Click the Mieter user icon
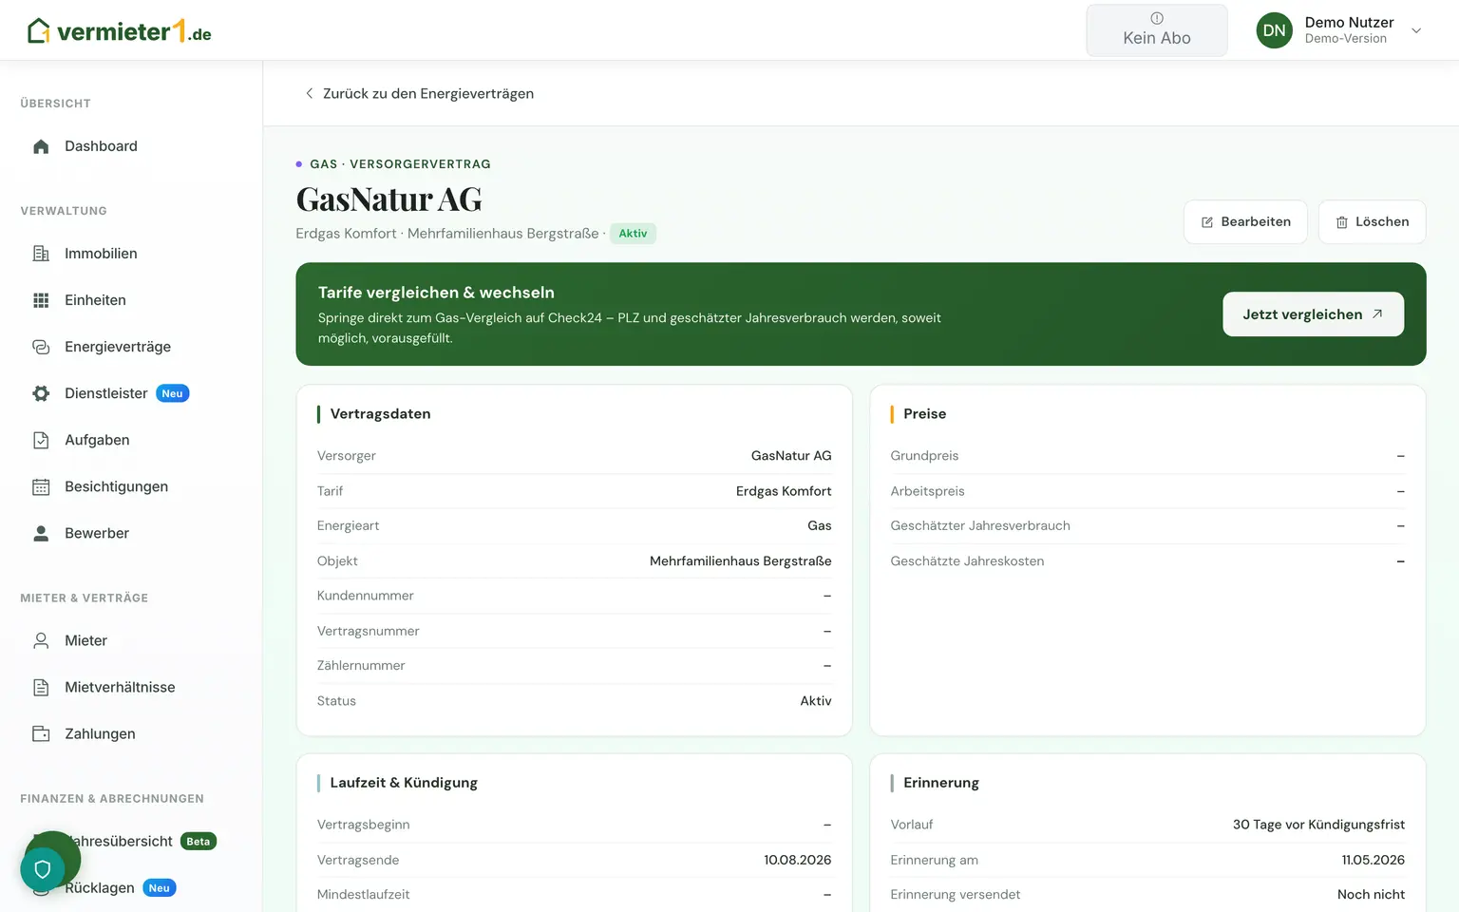Image resolution: width=1459 pixels, height=912 pixels. 41,640
